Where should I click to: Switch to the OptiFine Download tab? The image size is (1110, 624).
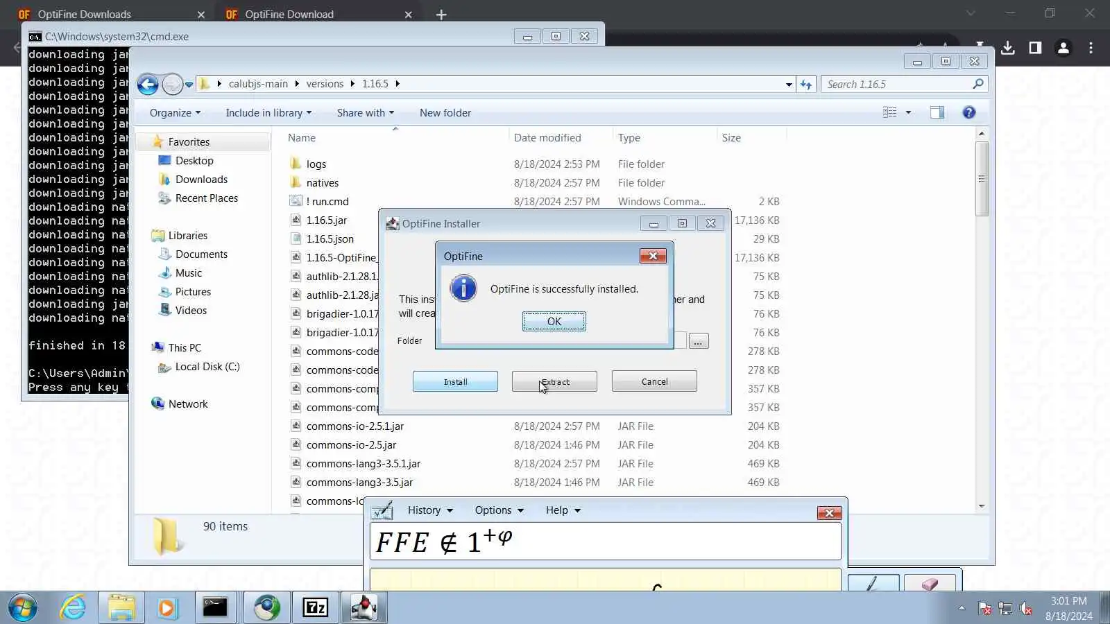click(x=318, y=14)
